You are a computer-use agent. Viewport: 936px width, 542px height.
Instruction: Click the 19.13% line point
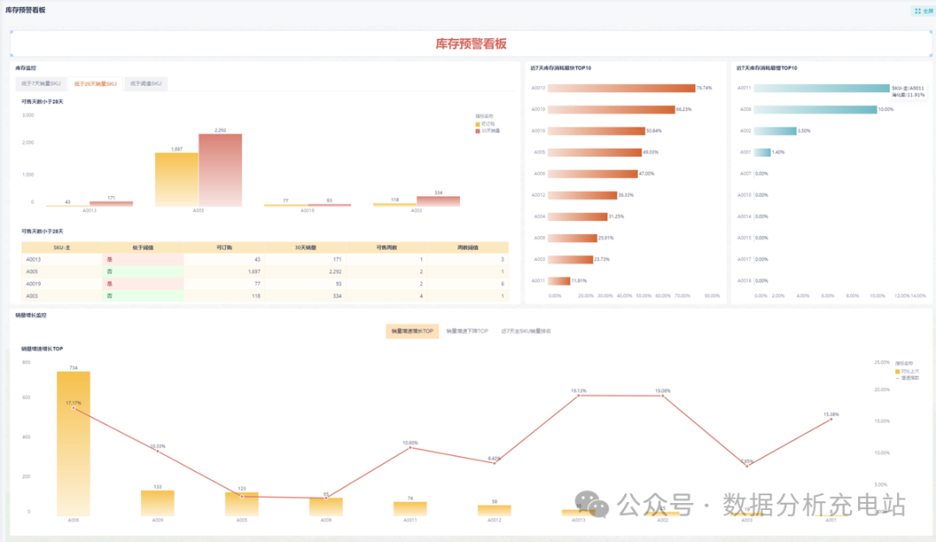(x=578, y=395)
